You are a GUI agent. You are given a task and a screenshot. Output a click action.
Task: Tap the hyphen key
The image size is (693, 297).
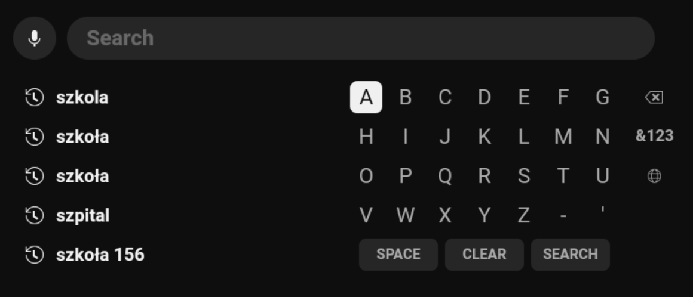(x=563, y=215)
